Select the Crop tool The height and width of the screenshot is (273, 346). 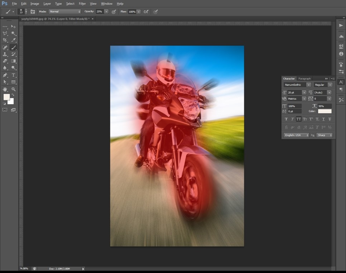(5, 40)
